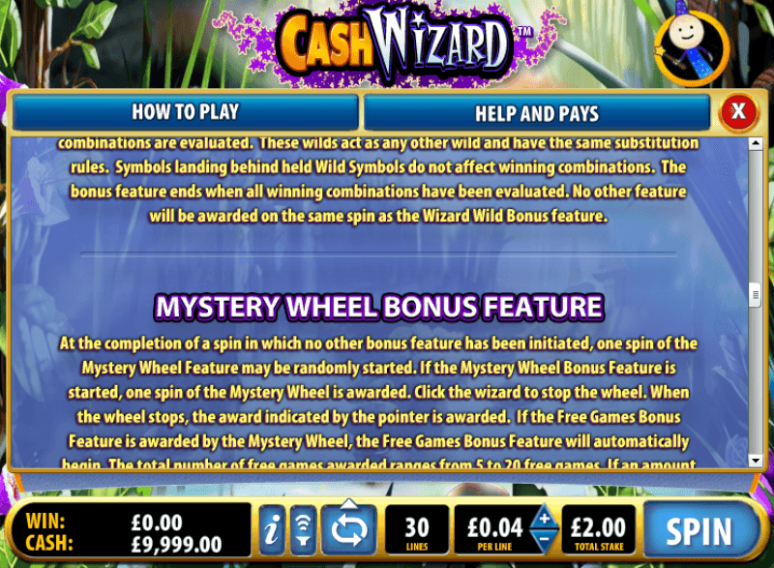This screenshot has width=774, height=568.
Task: Hit the SPIN button
Action: [699, 531]
